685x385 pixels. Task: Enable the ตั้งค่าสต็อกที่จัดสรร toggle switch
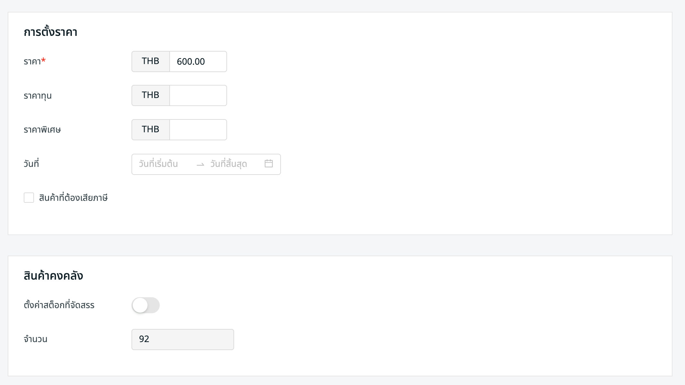(146, 305)
